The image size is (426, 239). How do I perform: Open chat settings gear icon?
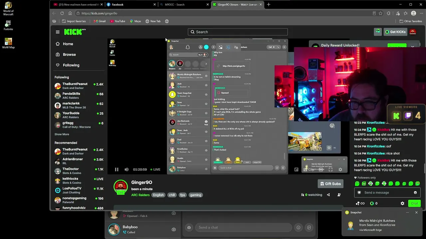(402, 203)
